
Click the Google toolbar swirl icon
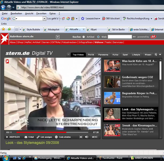coord(68,19)
